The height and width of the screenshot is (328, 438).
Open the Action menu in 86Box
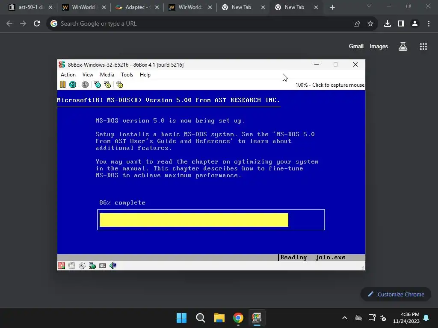pyautogui.click(x=68, y=74)
